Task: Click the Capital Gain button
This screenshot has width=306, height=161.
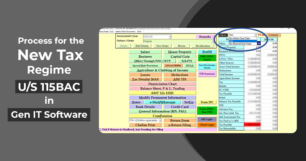Action: pos(180,56)
